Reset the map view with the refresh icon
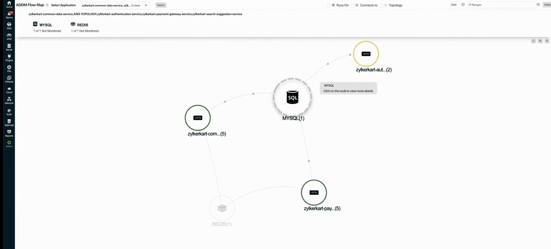 point(534,41)
